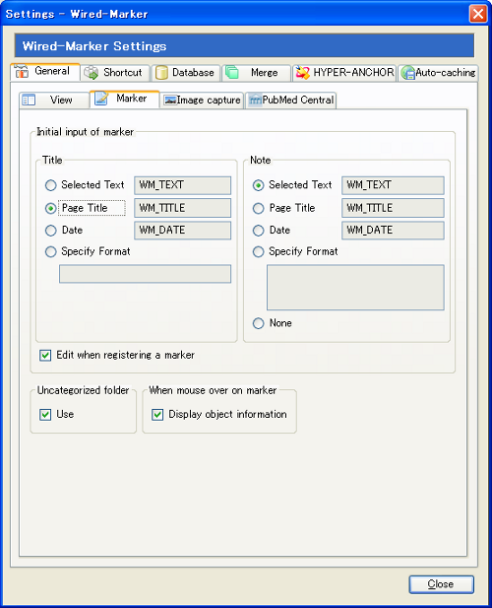Click the HYPER-ANCHOR tab icon
The image size is (492, 608).
[303, 73]
